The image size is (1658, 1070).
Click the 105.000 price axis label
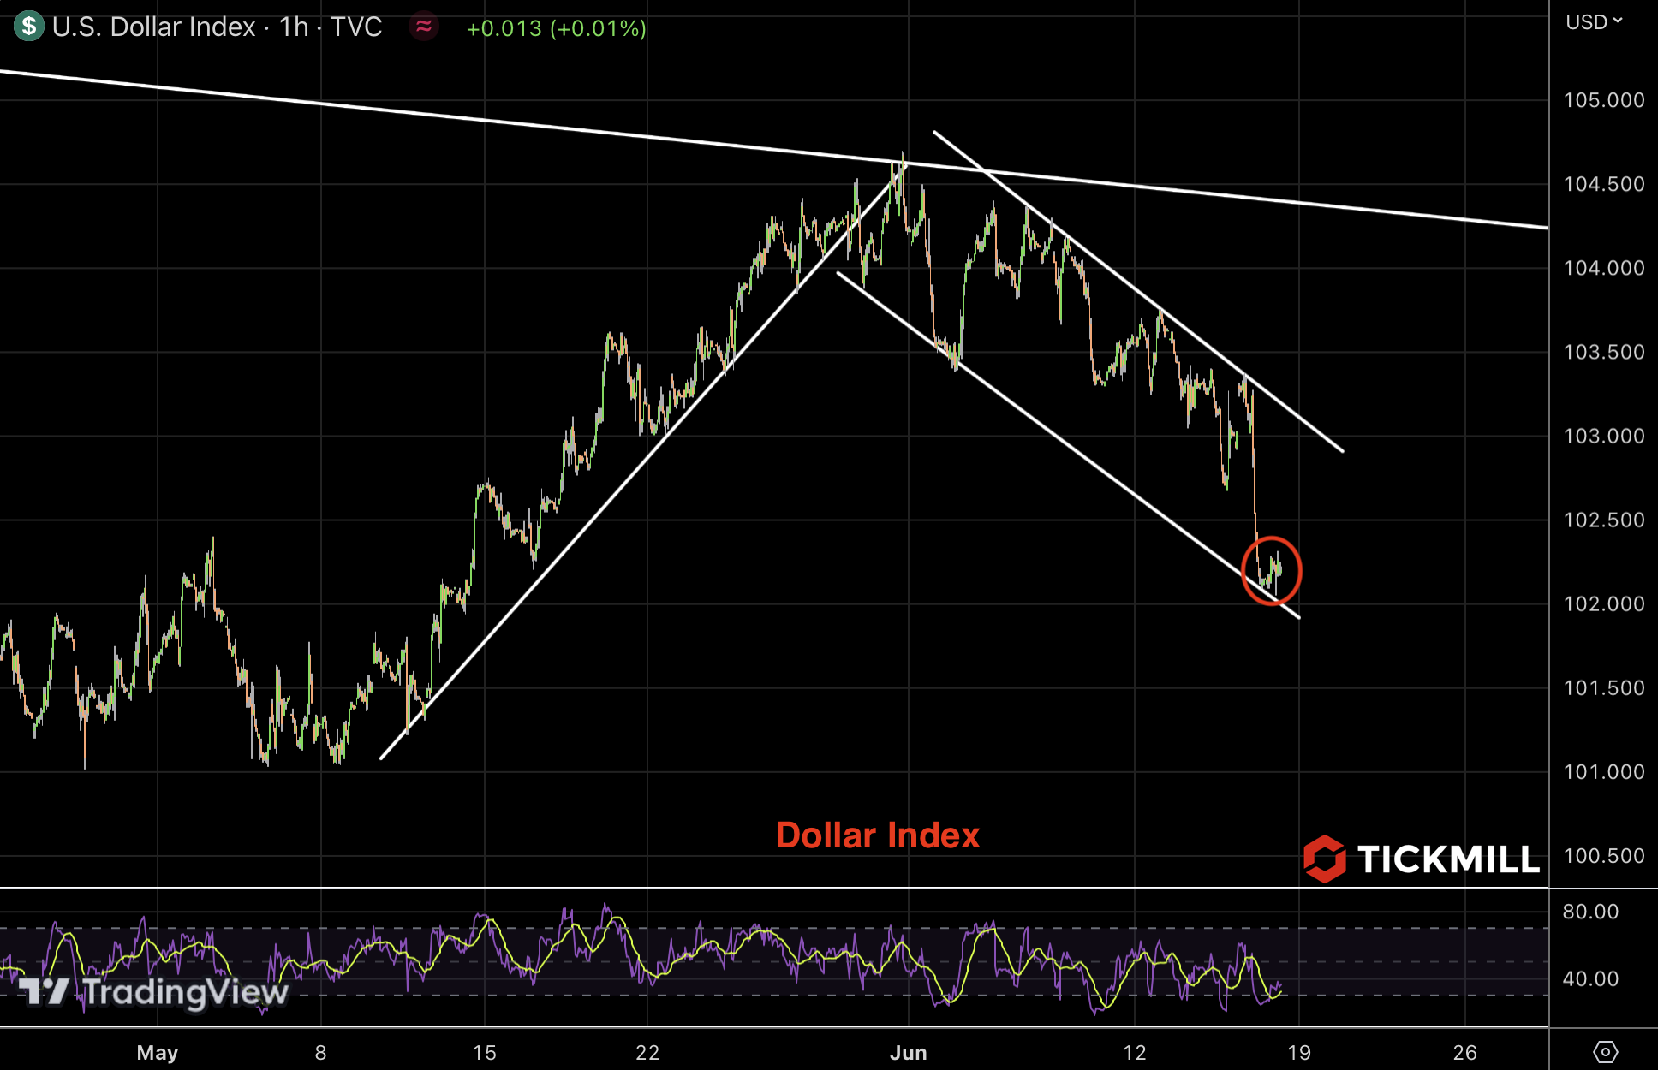point(1603,100)
